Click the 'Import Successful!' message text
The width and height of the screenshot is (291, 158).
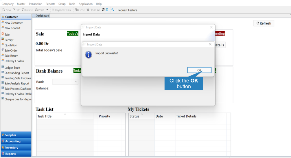point(107,53)
